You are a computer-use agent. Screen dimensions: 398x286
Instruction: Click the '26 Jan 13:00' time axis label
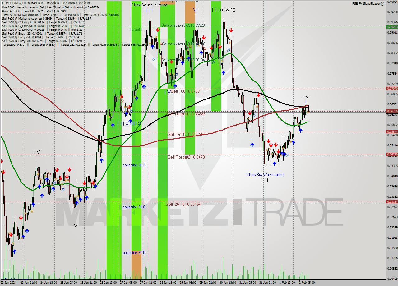tap(109, 283)
